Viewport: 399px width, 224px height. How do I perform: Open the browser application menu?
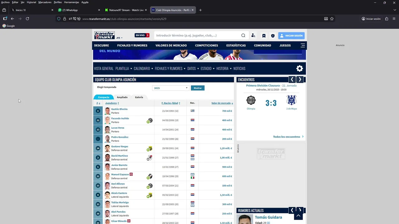394,19
